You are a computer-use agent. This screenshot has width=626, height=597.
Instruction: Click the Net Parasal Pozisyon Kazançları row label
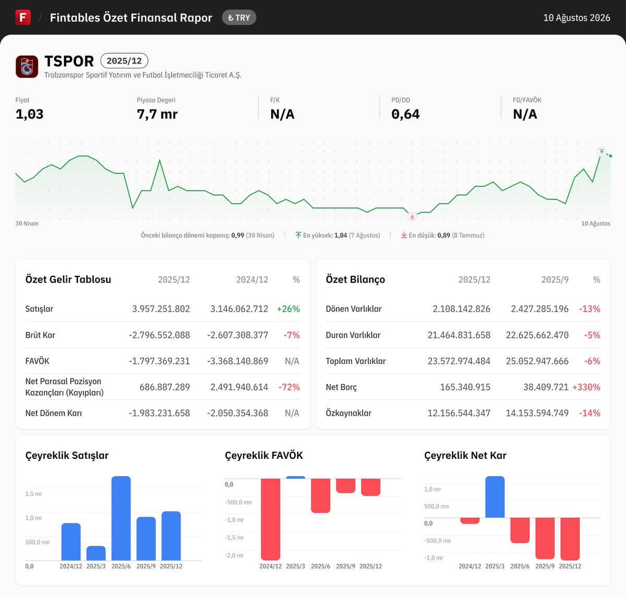point(64,387)
